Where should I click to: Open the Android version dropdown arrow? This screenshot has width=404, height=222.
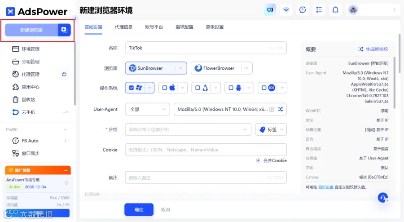click(x=249, y=88)
